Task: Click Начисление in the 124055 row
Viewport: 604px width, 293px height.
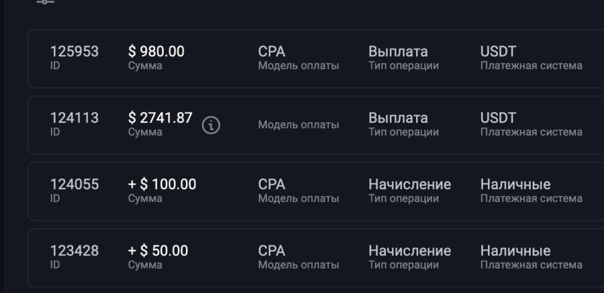Action: (x=409, y=184)
